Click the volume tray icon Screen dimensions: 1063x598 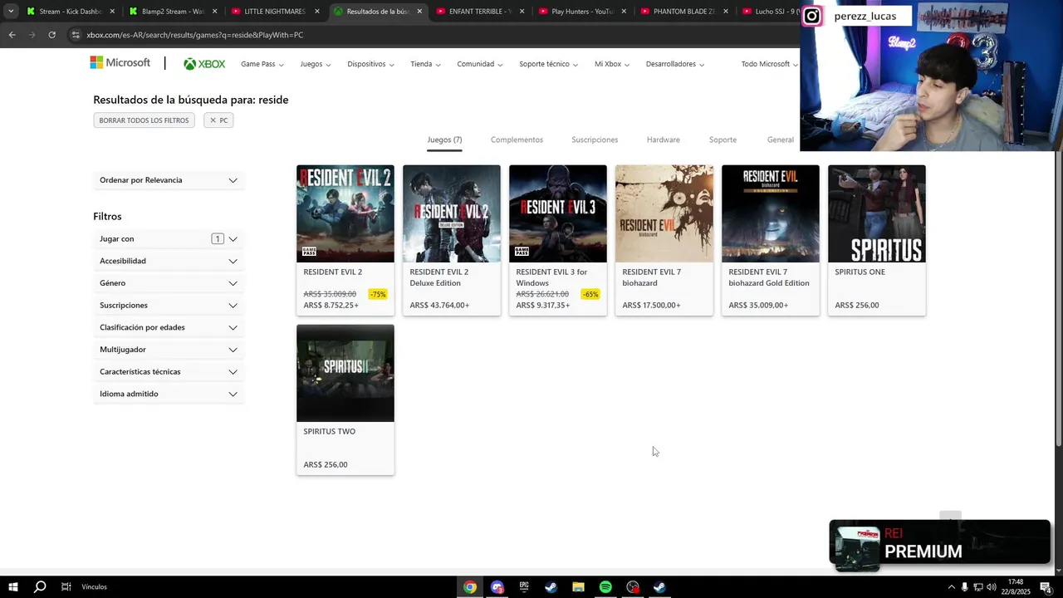point(991,587)
